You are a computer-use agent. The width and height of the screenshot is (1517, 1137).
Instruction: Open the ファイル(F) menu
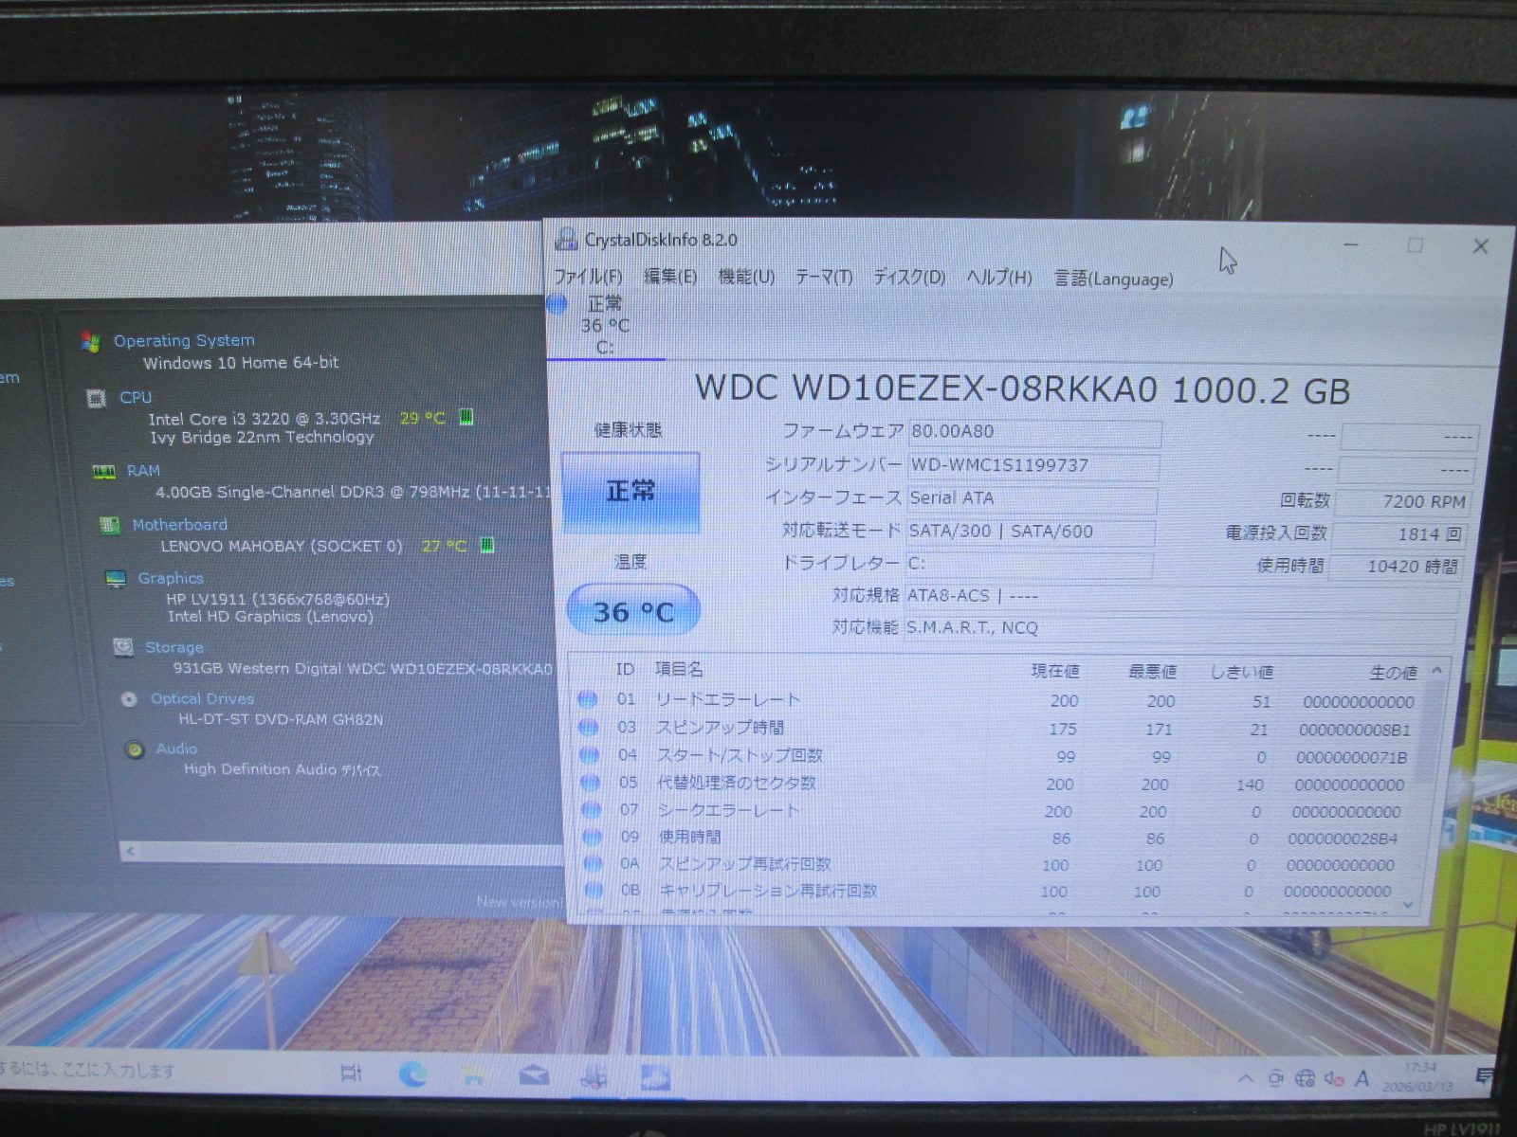pyautogui.click(x=588, y=277)
